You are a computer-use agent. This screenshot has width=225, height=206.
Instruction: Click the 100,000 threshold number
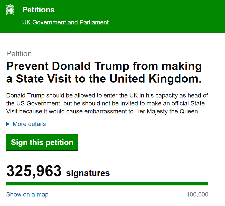pos(197,194)
